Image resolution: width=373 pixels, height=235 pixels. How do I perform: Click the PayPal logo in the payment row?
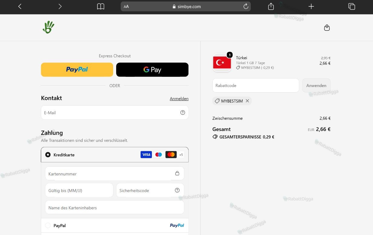[x=177, y=225]
